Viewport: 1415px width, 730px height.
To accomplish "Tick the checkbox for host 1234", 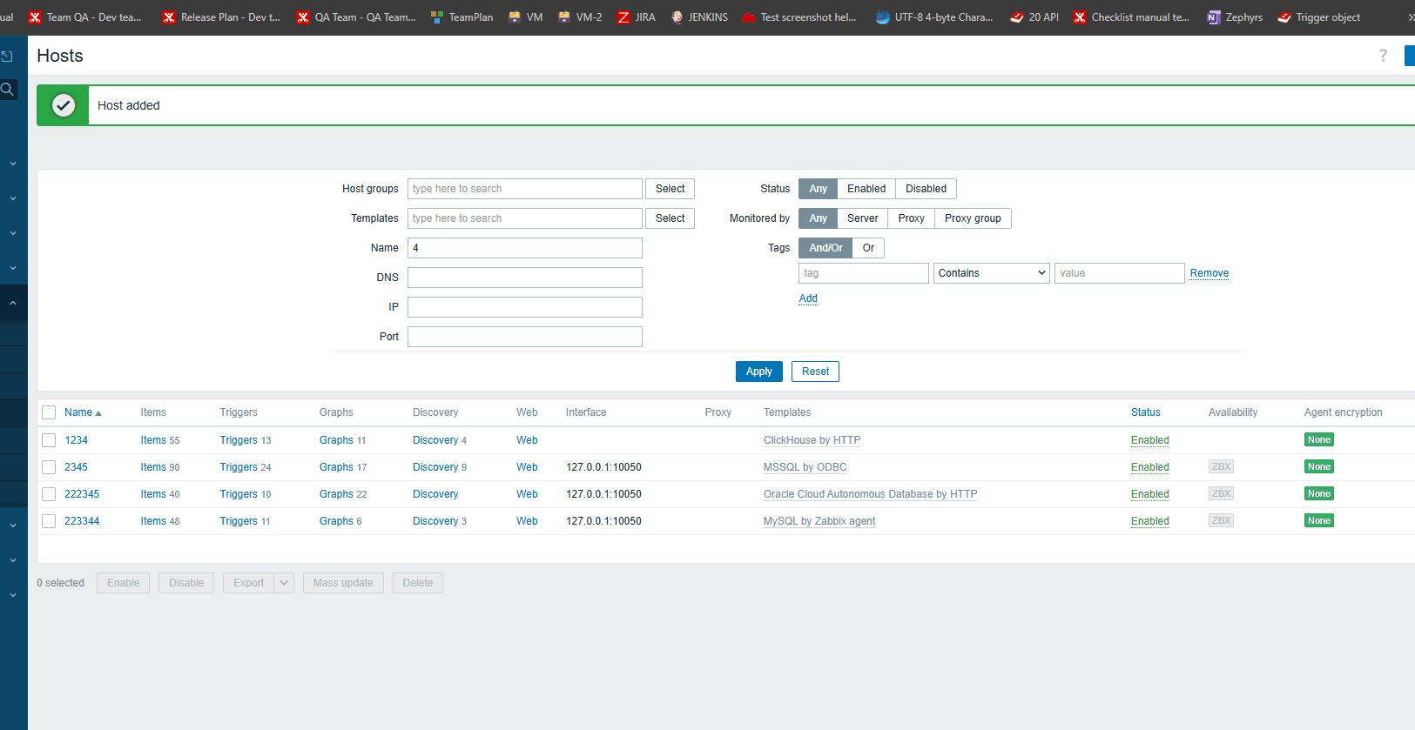I will [49, 440].
